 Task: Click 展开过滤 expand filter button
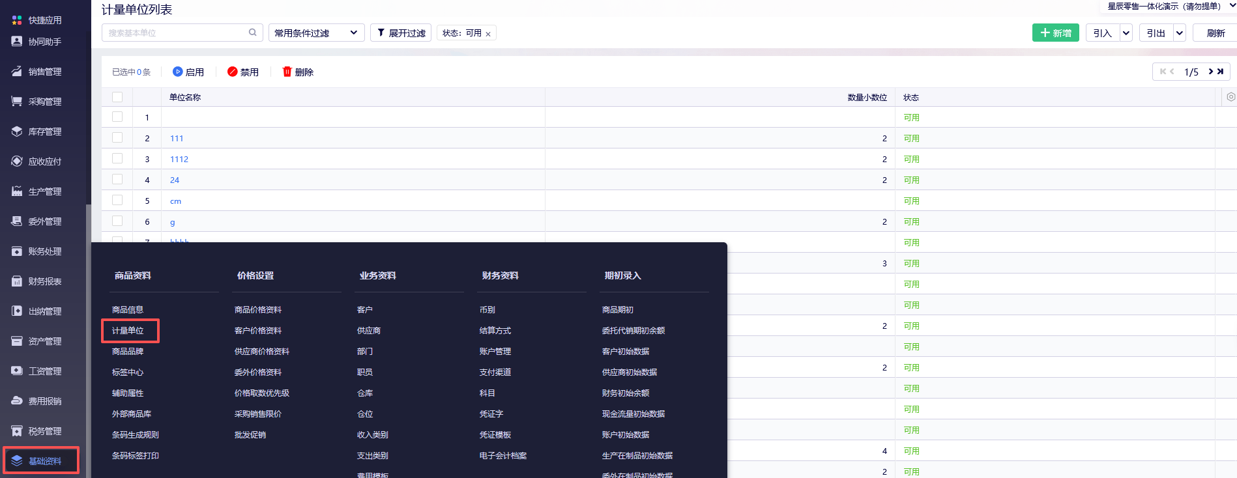pos(401,33)
